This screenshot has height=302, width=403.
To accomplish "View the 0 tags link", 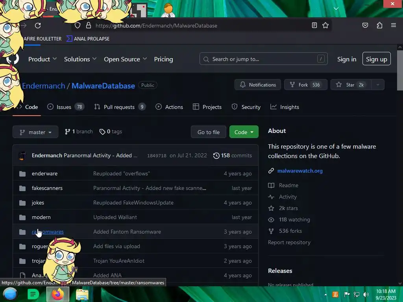I will pyautogui.click(x=111, y=131).
